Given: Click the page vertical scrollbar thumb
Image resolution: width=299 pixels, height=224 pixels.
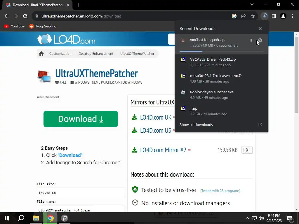Looking at the screenshot, I should click(296, 74).
